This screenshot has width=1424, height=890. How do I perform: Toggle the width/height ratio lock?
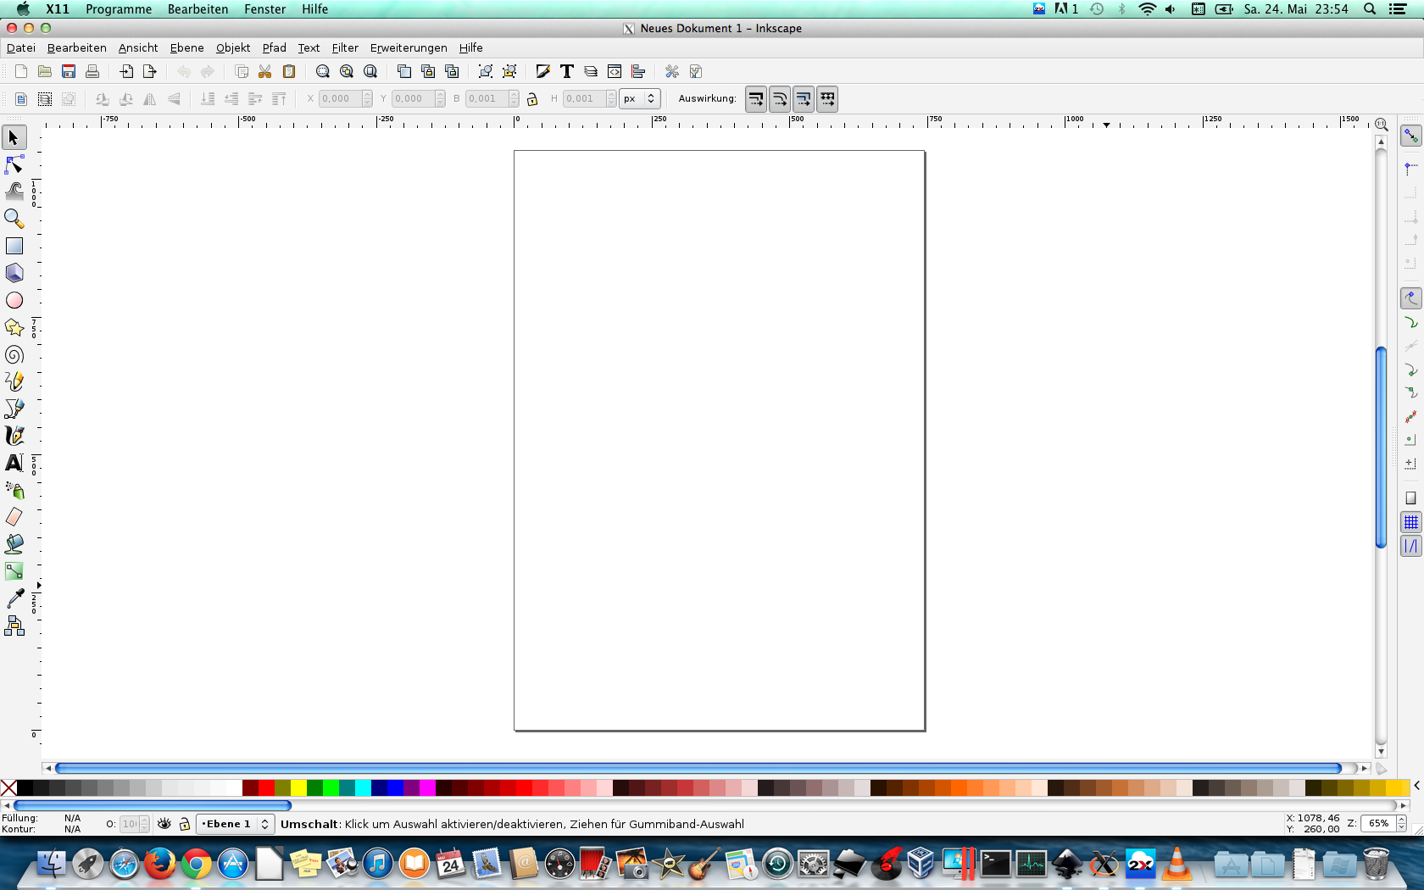(x=532, y=99)
